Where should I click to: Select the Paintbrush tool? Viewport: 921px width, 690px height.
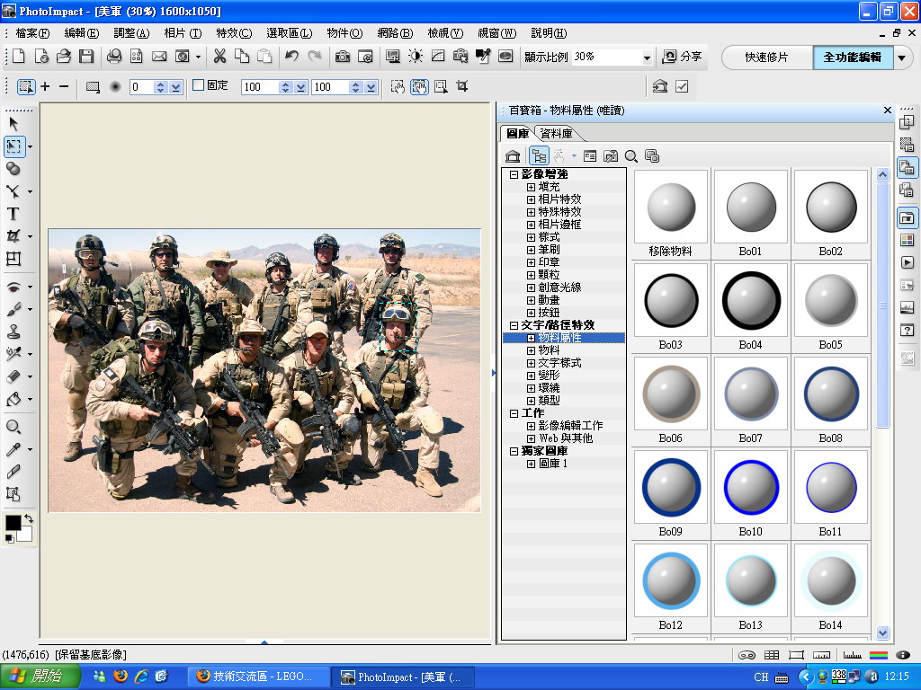click(x=13, y=309)
